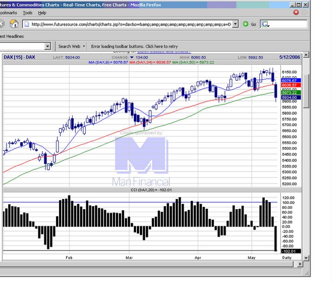Image resolution: width=332 pixels, height=284 pixels.
Task: Click the Go label beside the address bar
Action: [253, 25]
